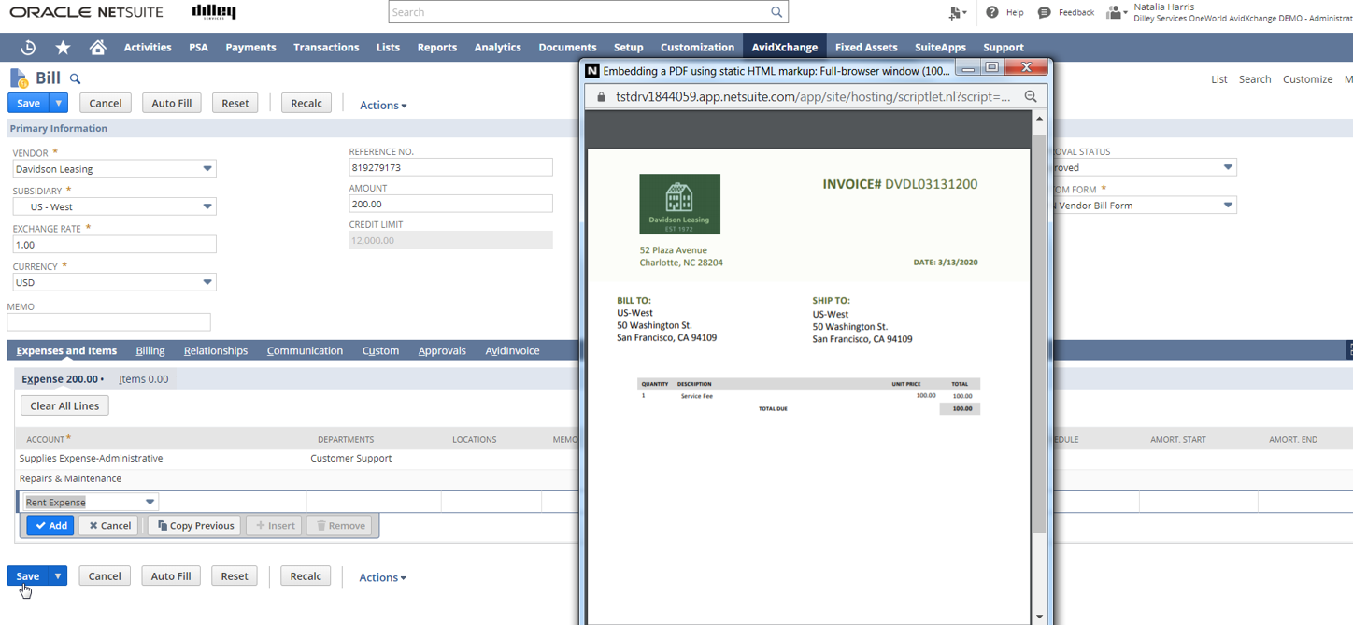
Task: Switch to the AvidInvoice tab
Action: tap(512, 350)
